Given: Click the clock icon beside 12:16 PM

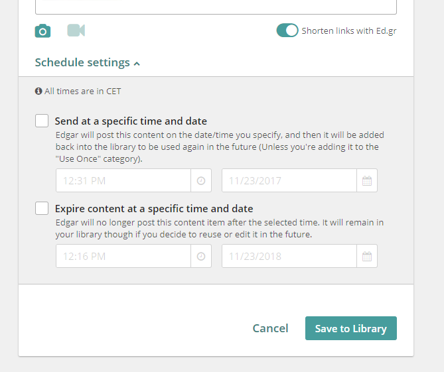Looking at the screenshot, I should point(201,257).
